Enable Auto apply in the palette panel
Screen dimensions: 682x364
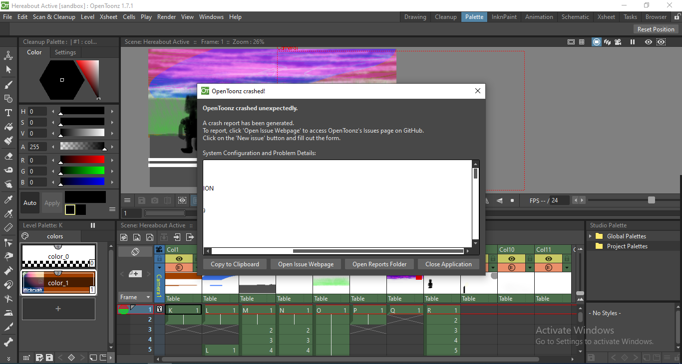(x=29, y=203)
